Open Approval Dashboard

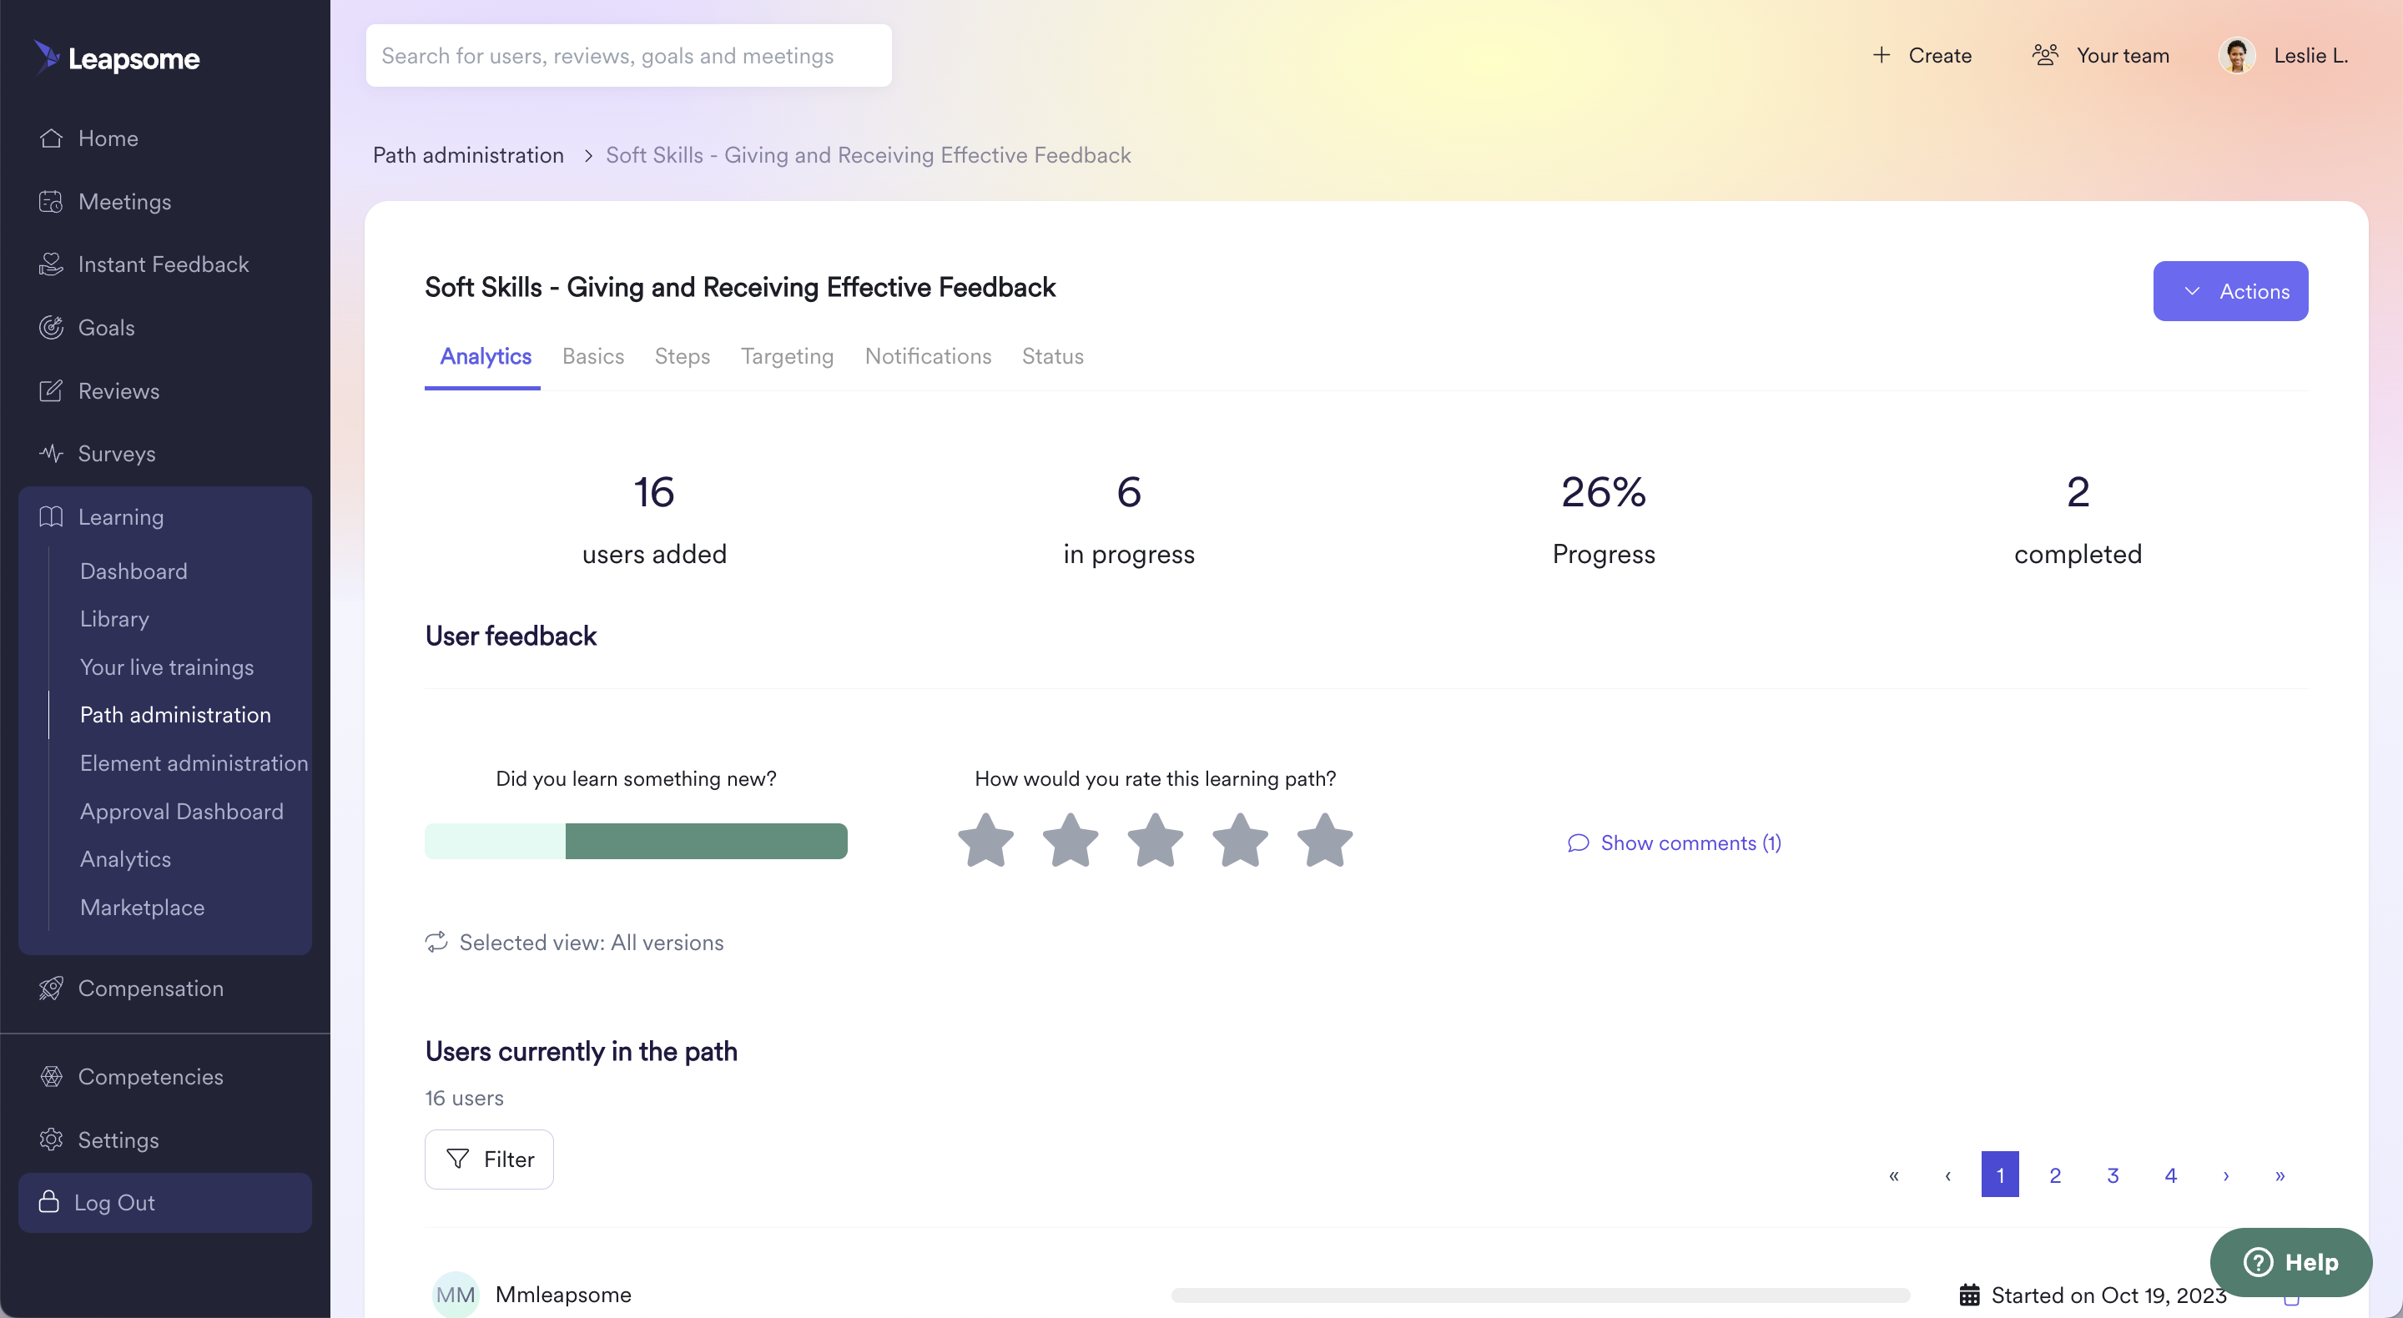click(x=182, y=812)
